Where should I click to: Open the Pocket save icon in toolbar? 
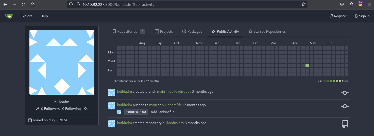coord(342,4)
